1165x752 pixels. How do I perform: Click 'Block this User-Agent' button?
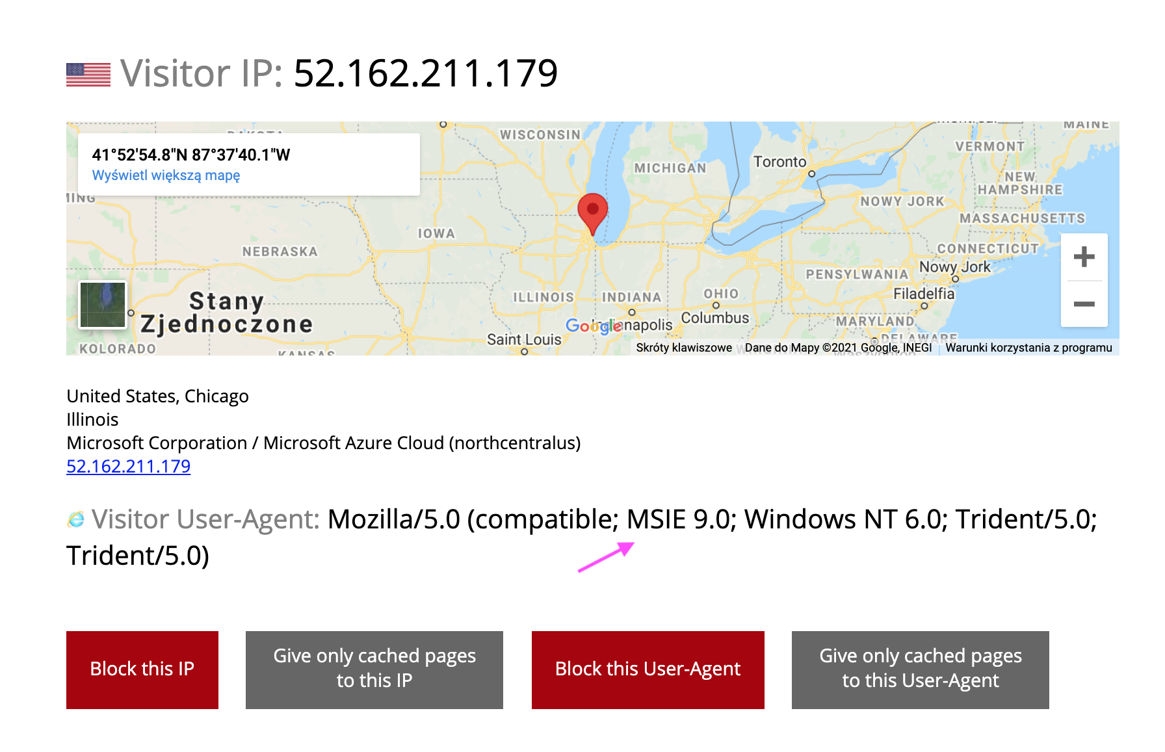coord(648,669)
